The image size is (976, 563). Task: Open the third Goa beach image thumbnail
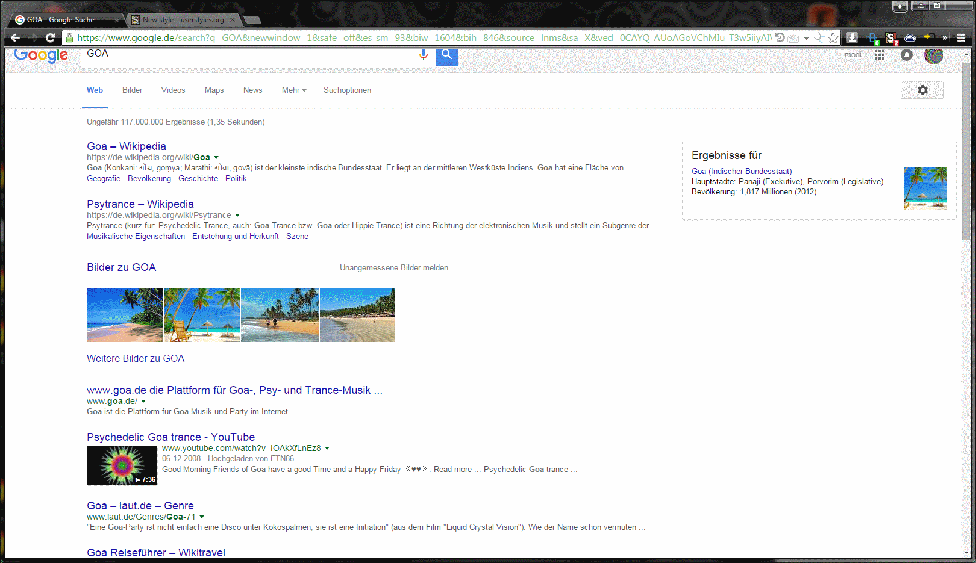click(280, 315)
